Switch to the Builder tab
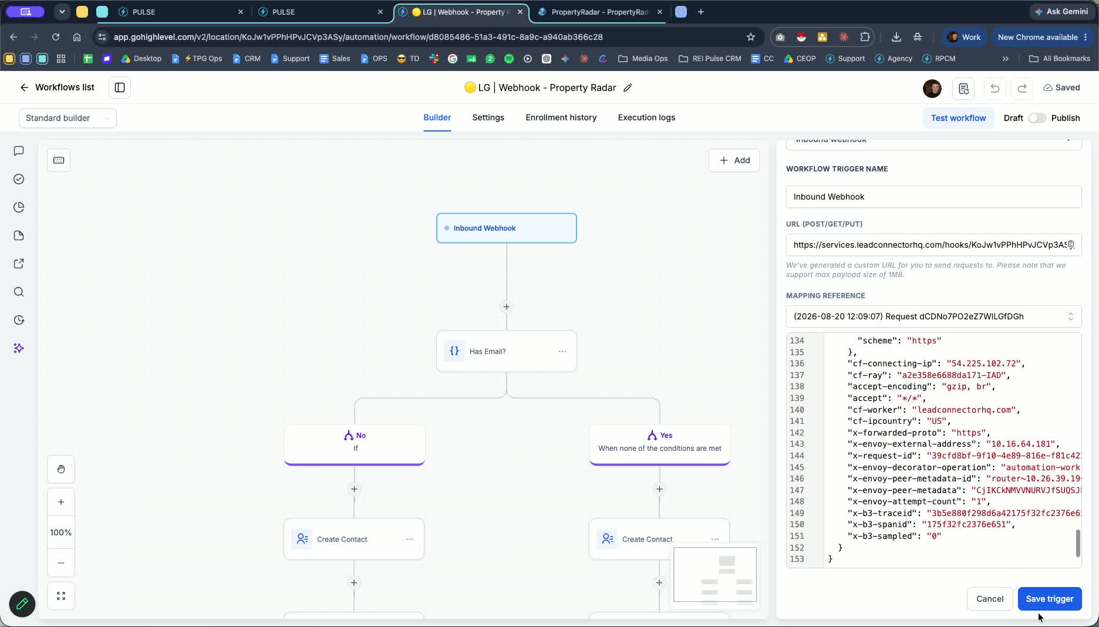1099x627 pixels. [x=437, y=117]
